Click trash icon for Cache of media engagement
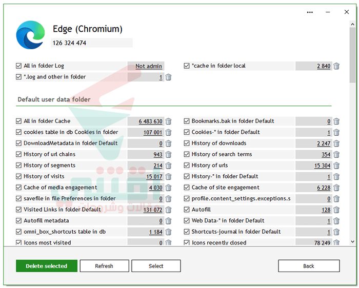Viewport: 359px width, 288px height. coord(168,188)
